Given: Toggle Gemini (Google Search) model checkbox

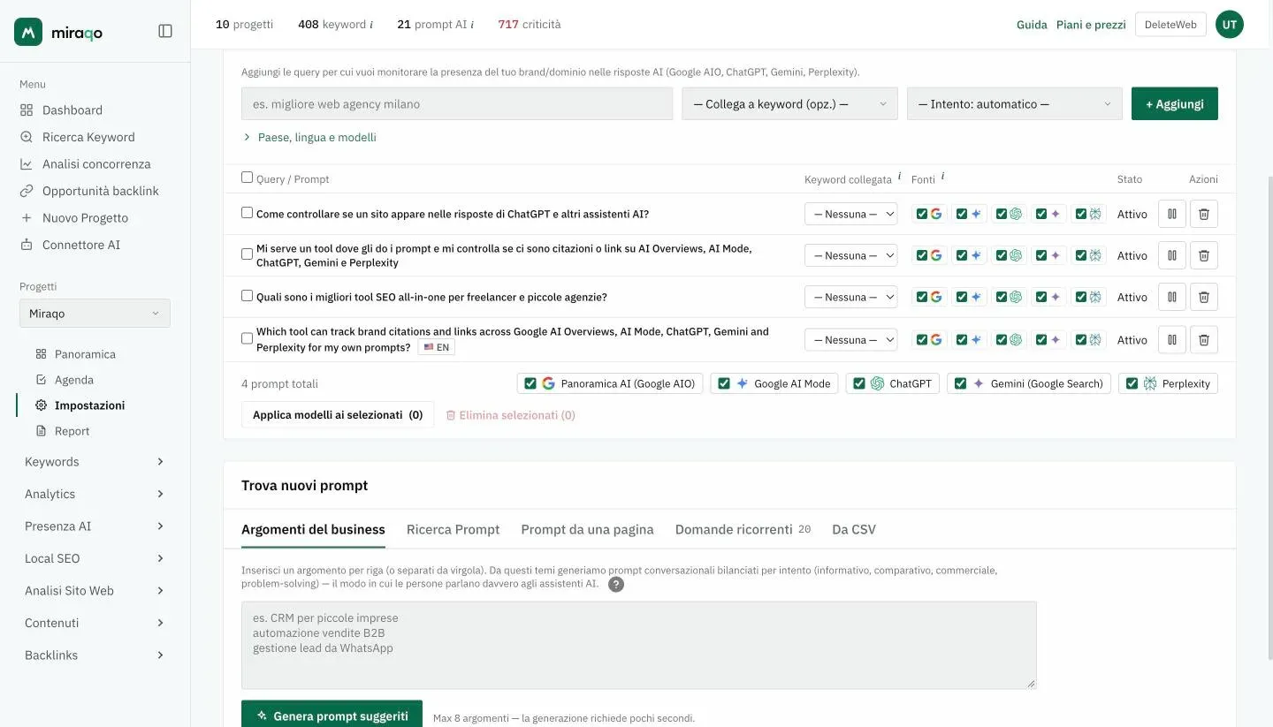Looking at the screenshot, I should pos(961,383).
